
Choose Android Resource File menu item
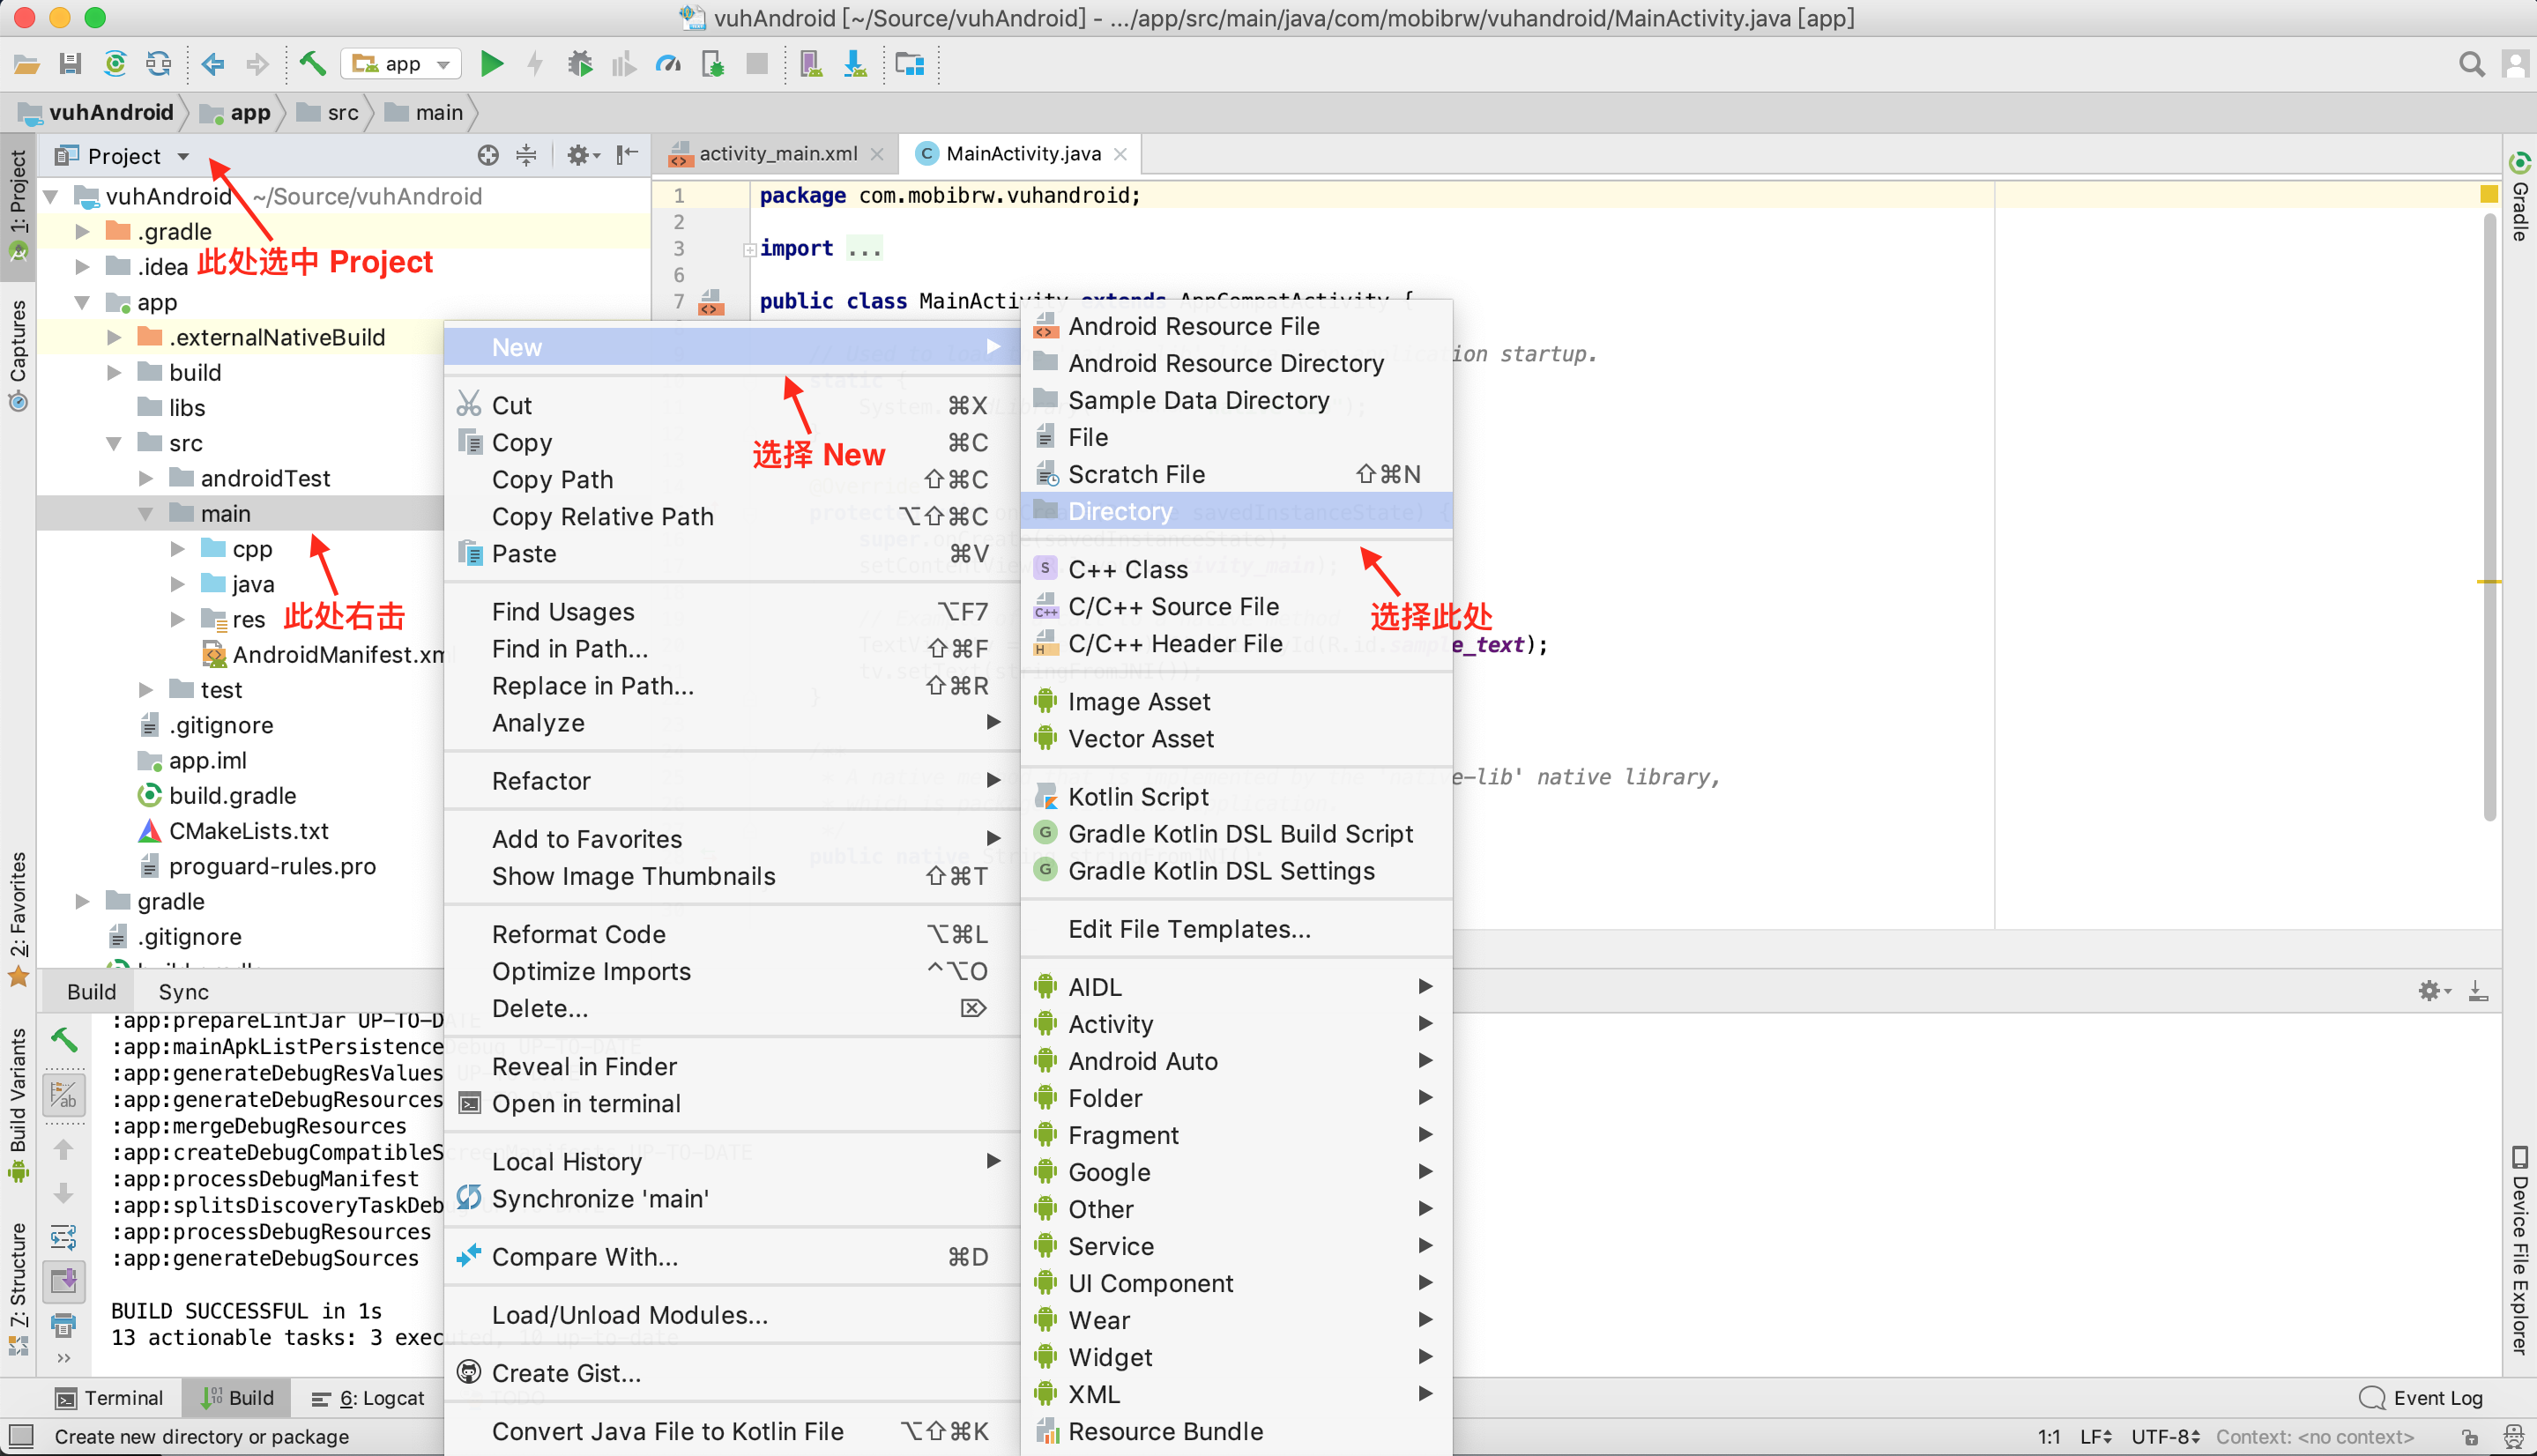1236,327
